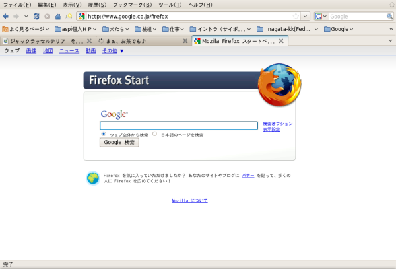
Task: Show more bookmarks with the » chevron
Action: [391, 29]
